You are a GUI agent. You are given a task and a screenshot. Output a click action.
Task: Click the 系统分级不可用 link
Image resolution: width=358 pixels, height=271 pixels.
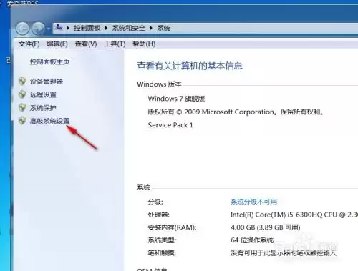pos(253,202)
